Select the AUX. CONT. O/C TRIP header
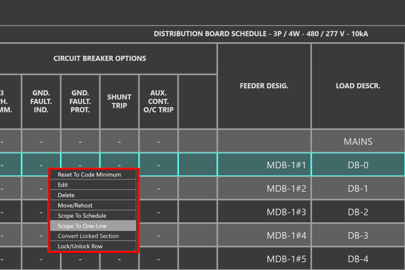 pyautogui.click(x=158, y=101)
